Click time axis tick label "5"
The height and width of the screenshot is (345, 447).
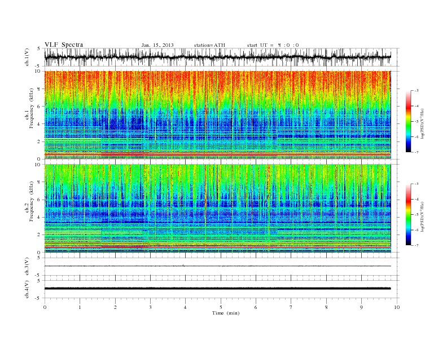pos(221,307)
